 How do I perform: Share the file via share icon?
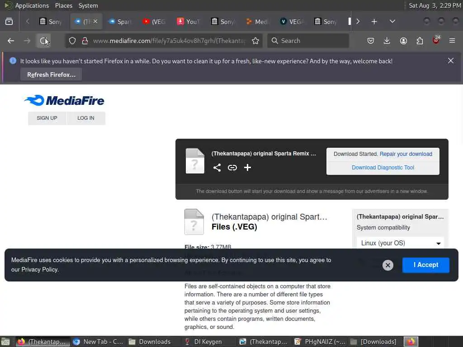tap(217, 168)
